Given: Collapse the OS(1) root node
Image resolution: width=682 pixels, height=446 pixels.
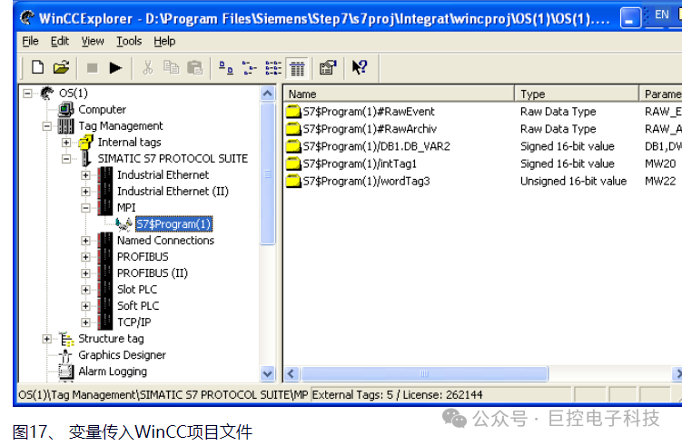Looking at the screenshot, I should 27,94.
